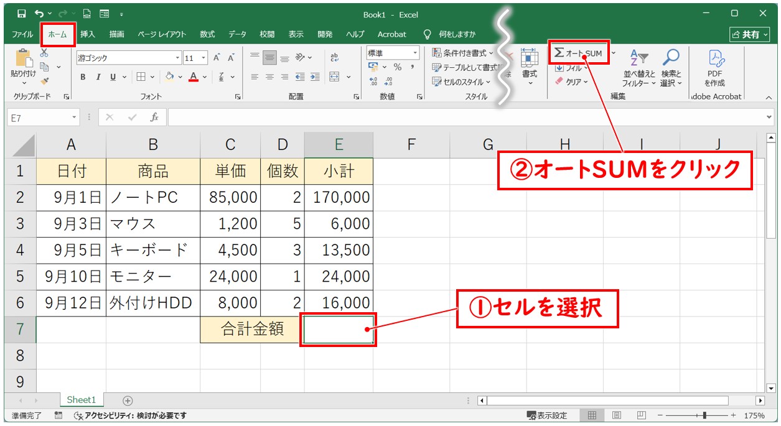Click the red font color swatch button
The width and height of the screenshot is (781, 426).
coord(194,77)
